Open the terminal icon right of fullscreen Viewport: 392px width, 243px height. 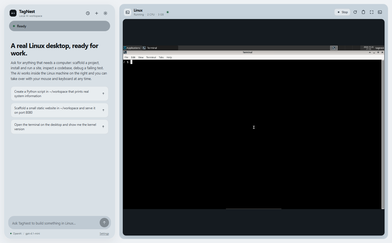pos(380,12)
